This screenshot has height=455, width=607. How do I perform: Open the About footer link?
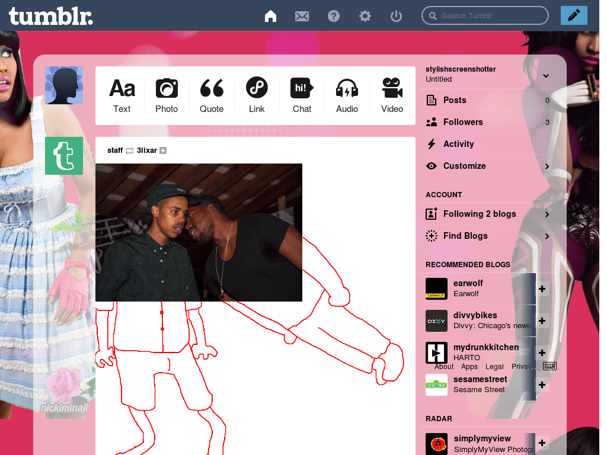(x=443, y=367)
